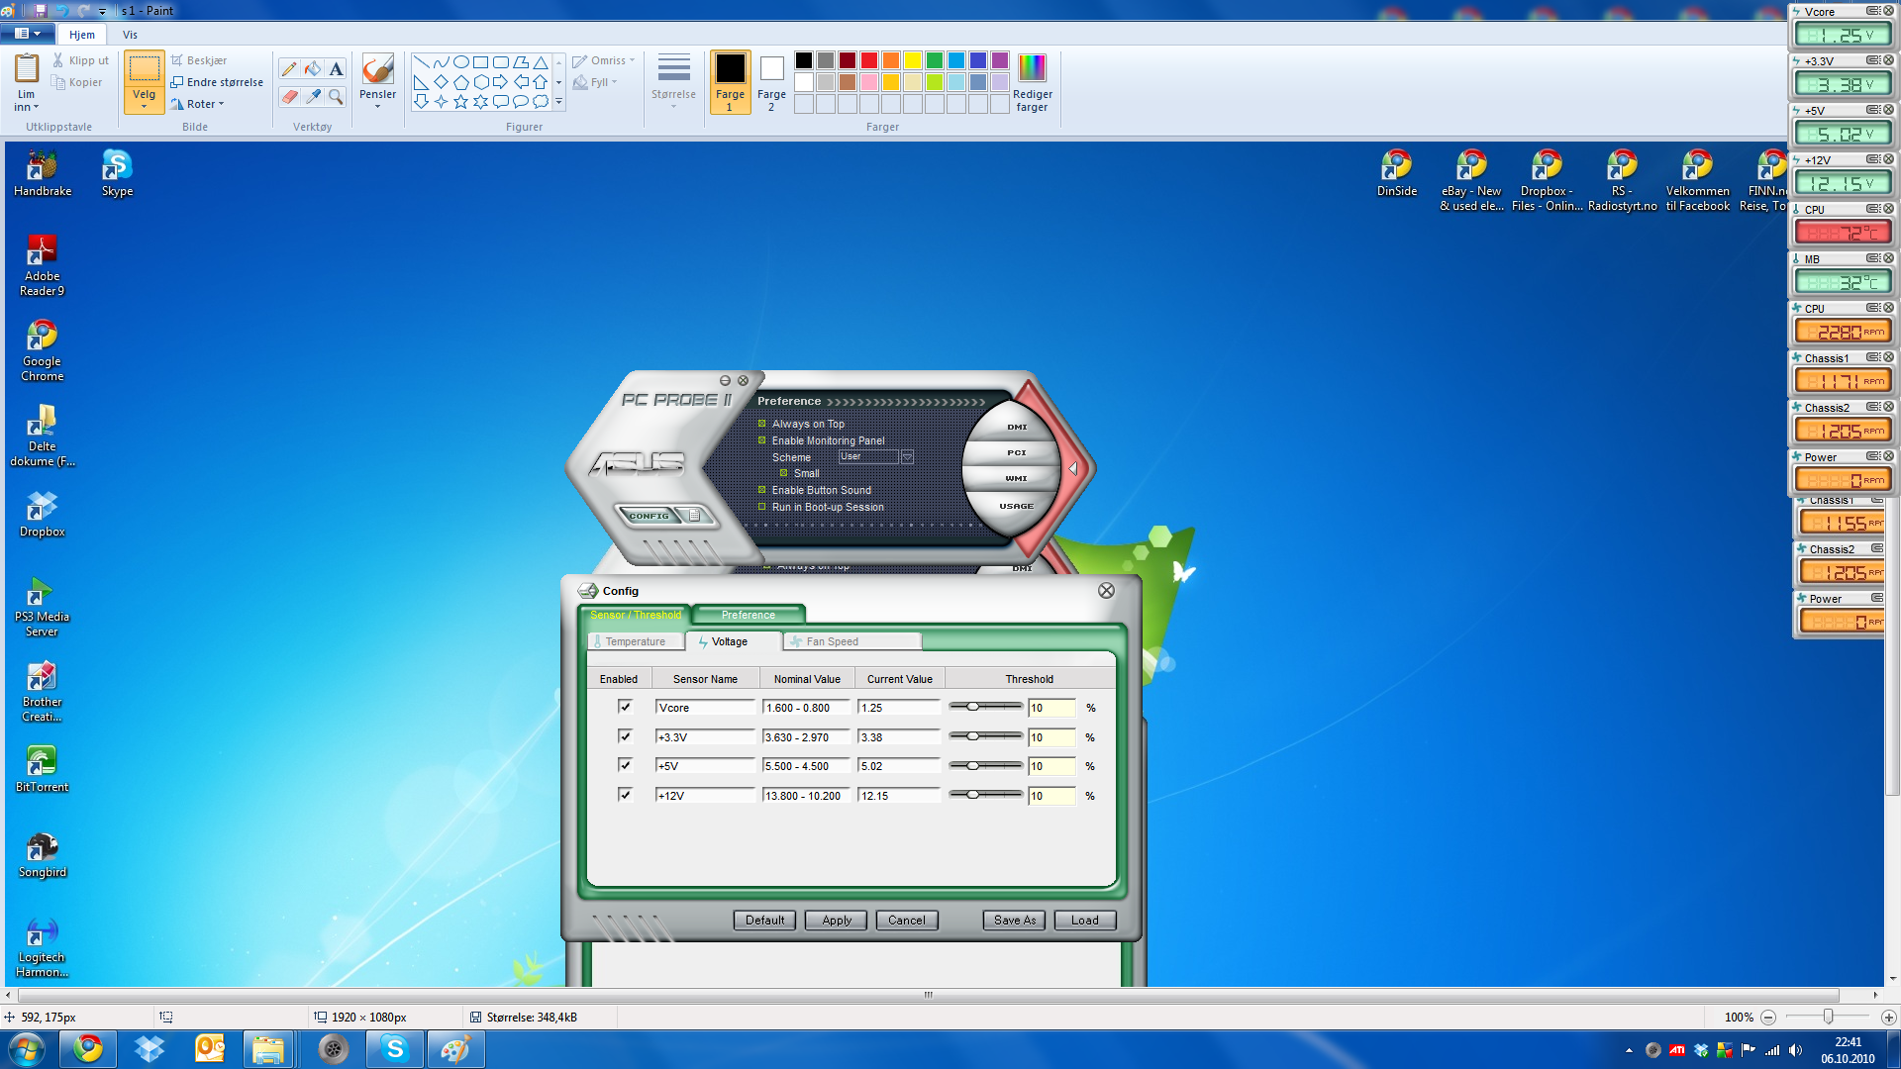Click the Save icon in the title bar

pyautogui.click(x=41, y=10)
